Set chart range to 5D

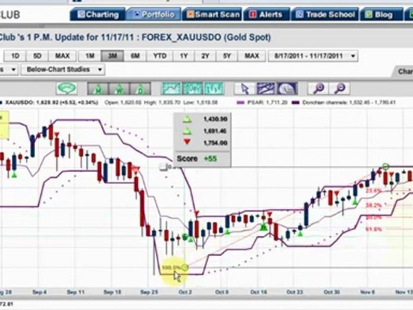click(x=37, y=56)
